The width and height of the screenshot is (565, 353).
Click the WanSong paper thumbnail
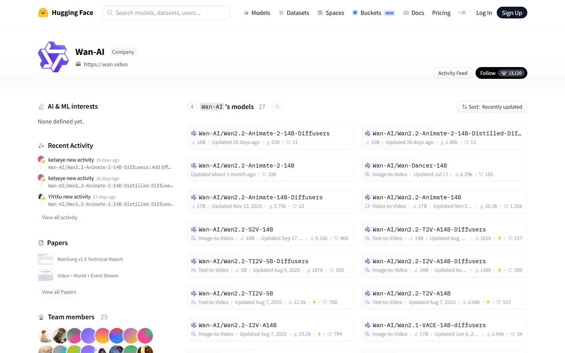tap(46, 259)
